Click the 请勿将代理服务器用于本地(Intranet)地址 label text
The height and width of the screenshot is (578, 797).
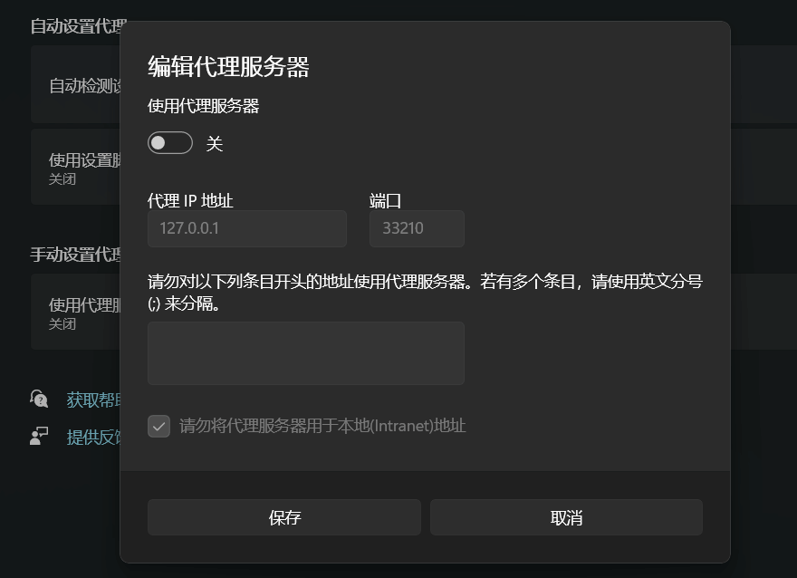[x=322, y=426]
